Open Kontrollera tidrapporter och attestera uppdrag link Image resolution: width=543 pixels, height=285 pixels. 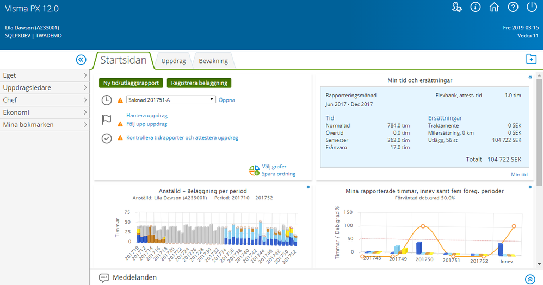[182, 137]
